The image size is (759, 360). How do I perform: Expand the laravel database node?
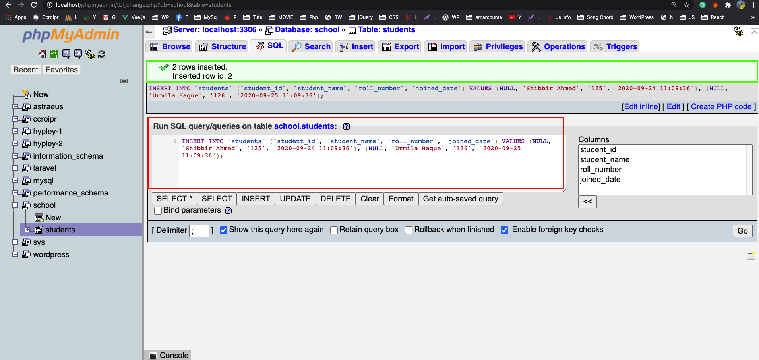click(15, 168)
